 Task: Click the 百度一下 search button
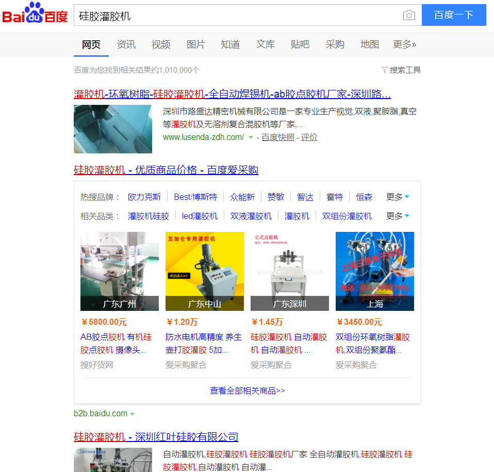(454, 15)
